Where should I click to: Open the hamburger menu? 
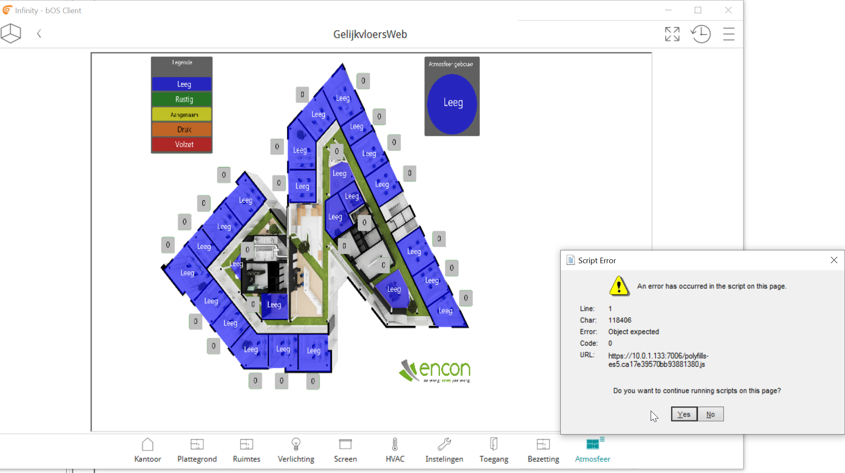click(x=729, y=34)
